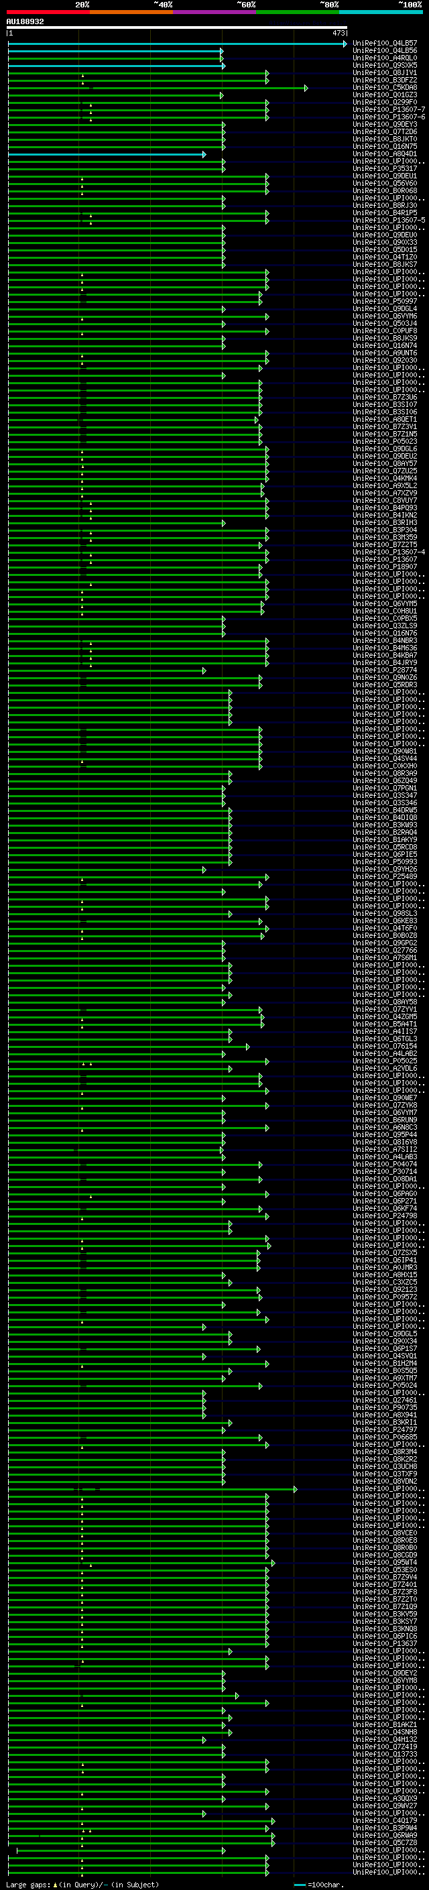Click the white query sequence bar
The width and height of the screenshot is (429, 1890).
[177, 28]
